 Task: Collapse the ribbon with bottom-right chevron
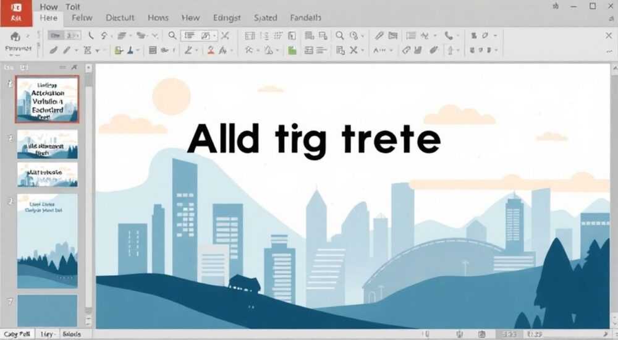click(x=609, y=51)
